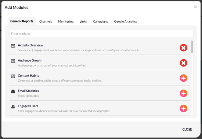The image size is (202, 139).
Task: Click the Engaged Users people icon
Action: pos(13,107)
